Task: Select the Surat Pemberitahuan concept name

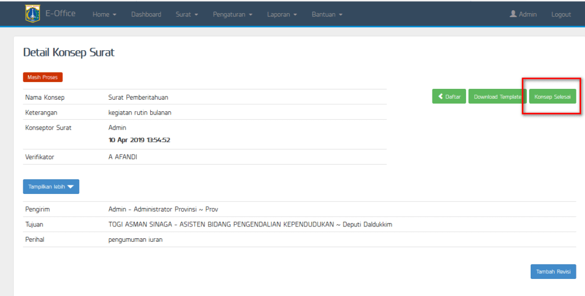Action: [138, 98]
